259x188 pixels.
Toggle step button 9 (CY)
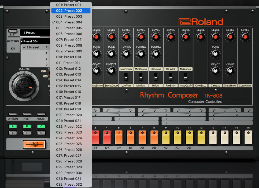166,137
